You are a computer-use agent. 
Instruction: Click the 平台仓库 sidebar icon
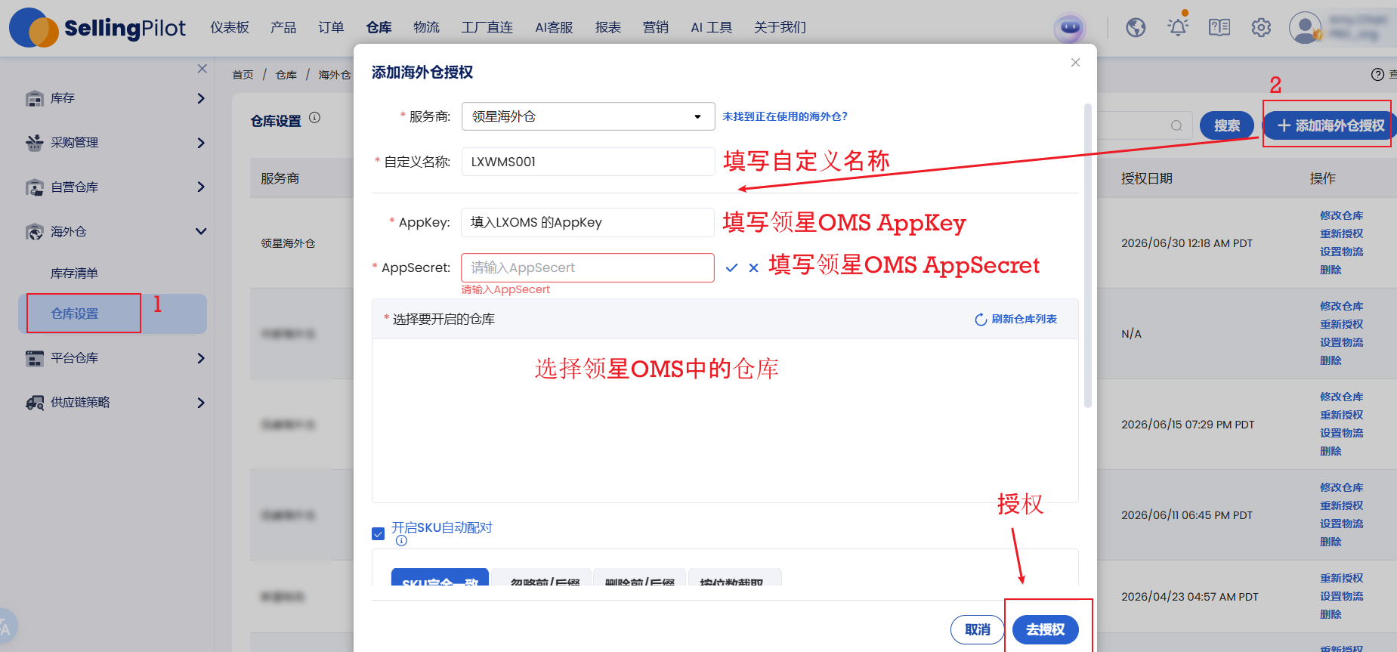point(35,358)
